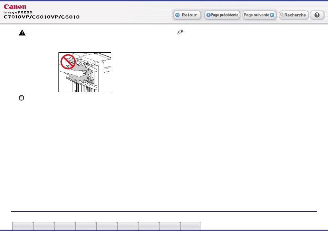The height and width of the screenshot is (231, 328).
Task: Open the Recherche search
Action: (x=294, y=15)
